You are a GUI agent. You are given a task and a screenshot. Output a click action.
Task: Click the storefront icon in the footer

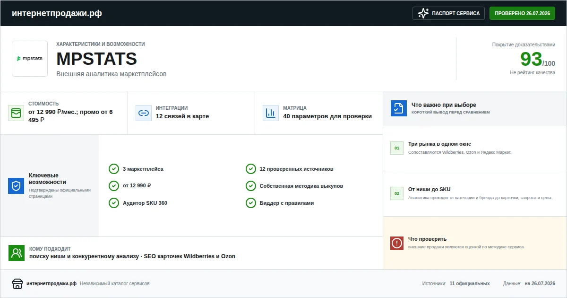click(x=17, y=284)
